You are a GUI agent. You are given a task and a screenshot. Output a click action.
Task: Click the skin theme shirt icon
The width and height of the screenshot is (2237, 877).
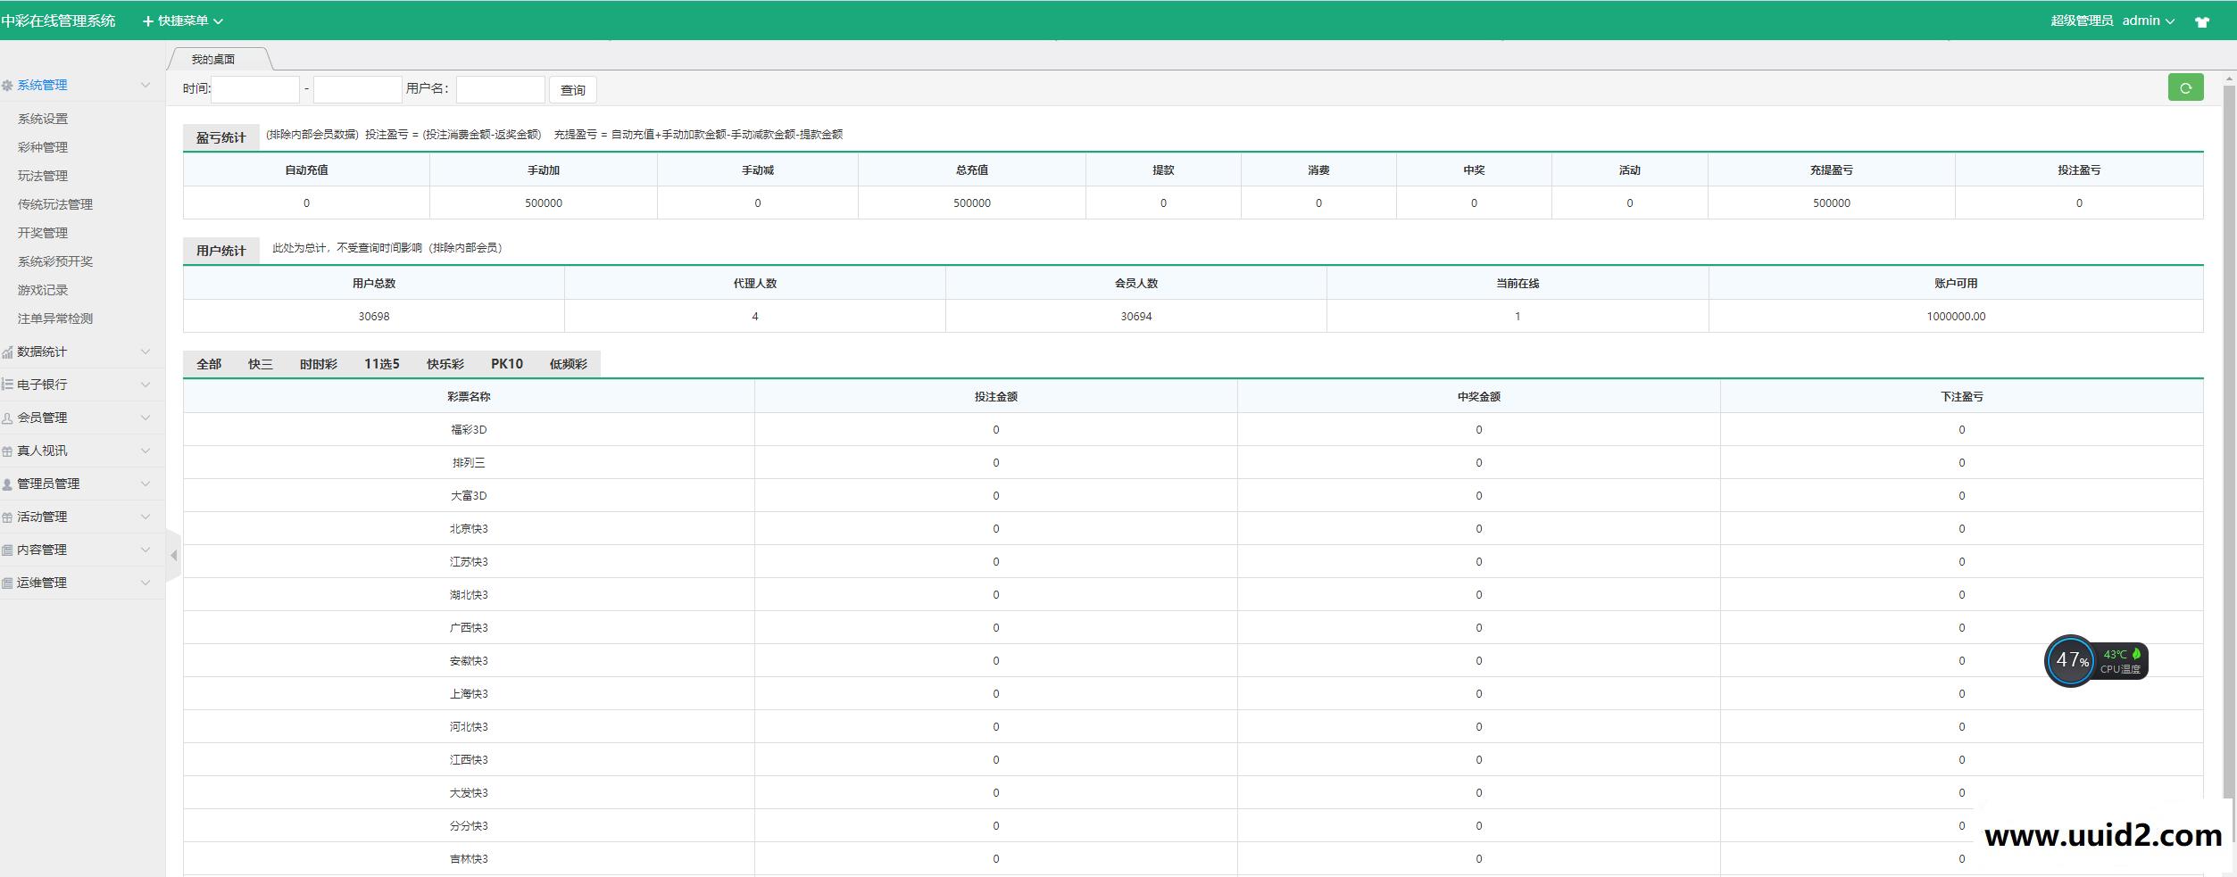pyautogui.click(x=2202, y=22)
